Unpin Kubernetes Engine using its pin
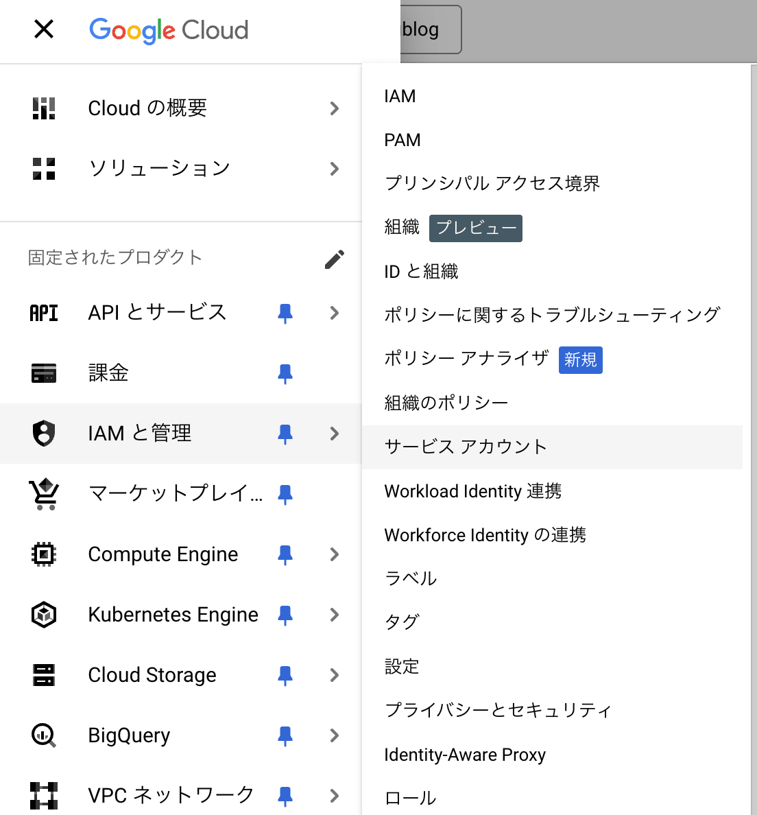The height and width of the screenshot is (815, 757). click(285, 615)
